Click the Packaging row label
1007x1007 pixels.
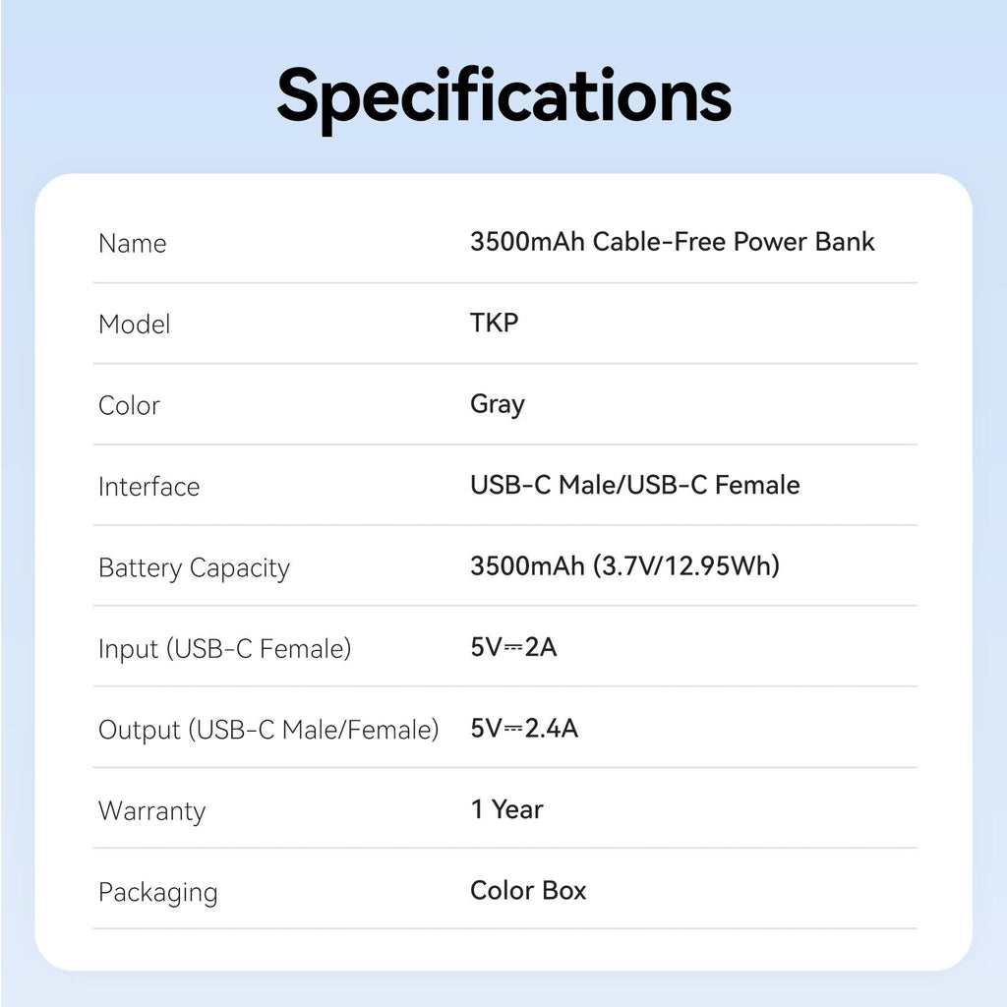point(157,893)
